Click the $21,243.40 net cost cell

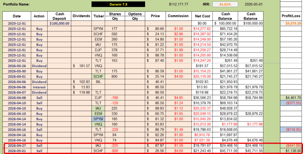tap(202, 151)
